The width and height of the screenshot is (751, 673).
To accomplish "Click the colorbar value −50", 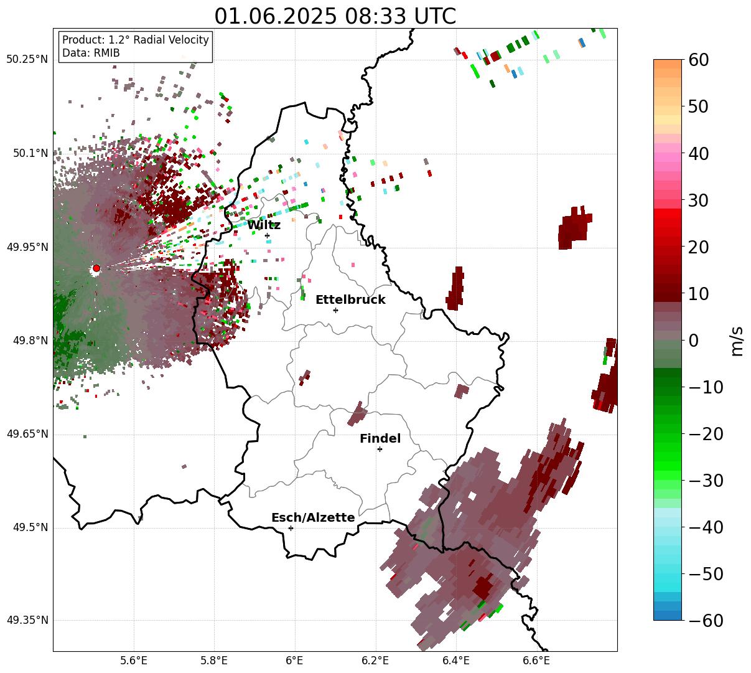I will pyautogui.click(x=706, y=573).
